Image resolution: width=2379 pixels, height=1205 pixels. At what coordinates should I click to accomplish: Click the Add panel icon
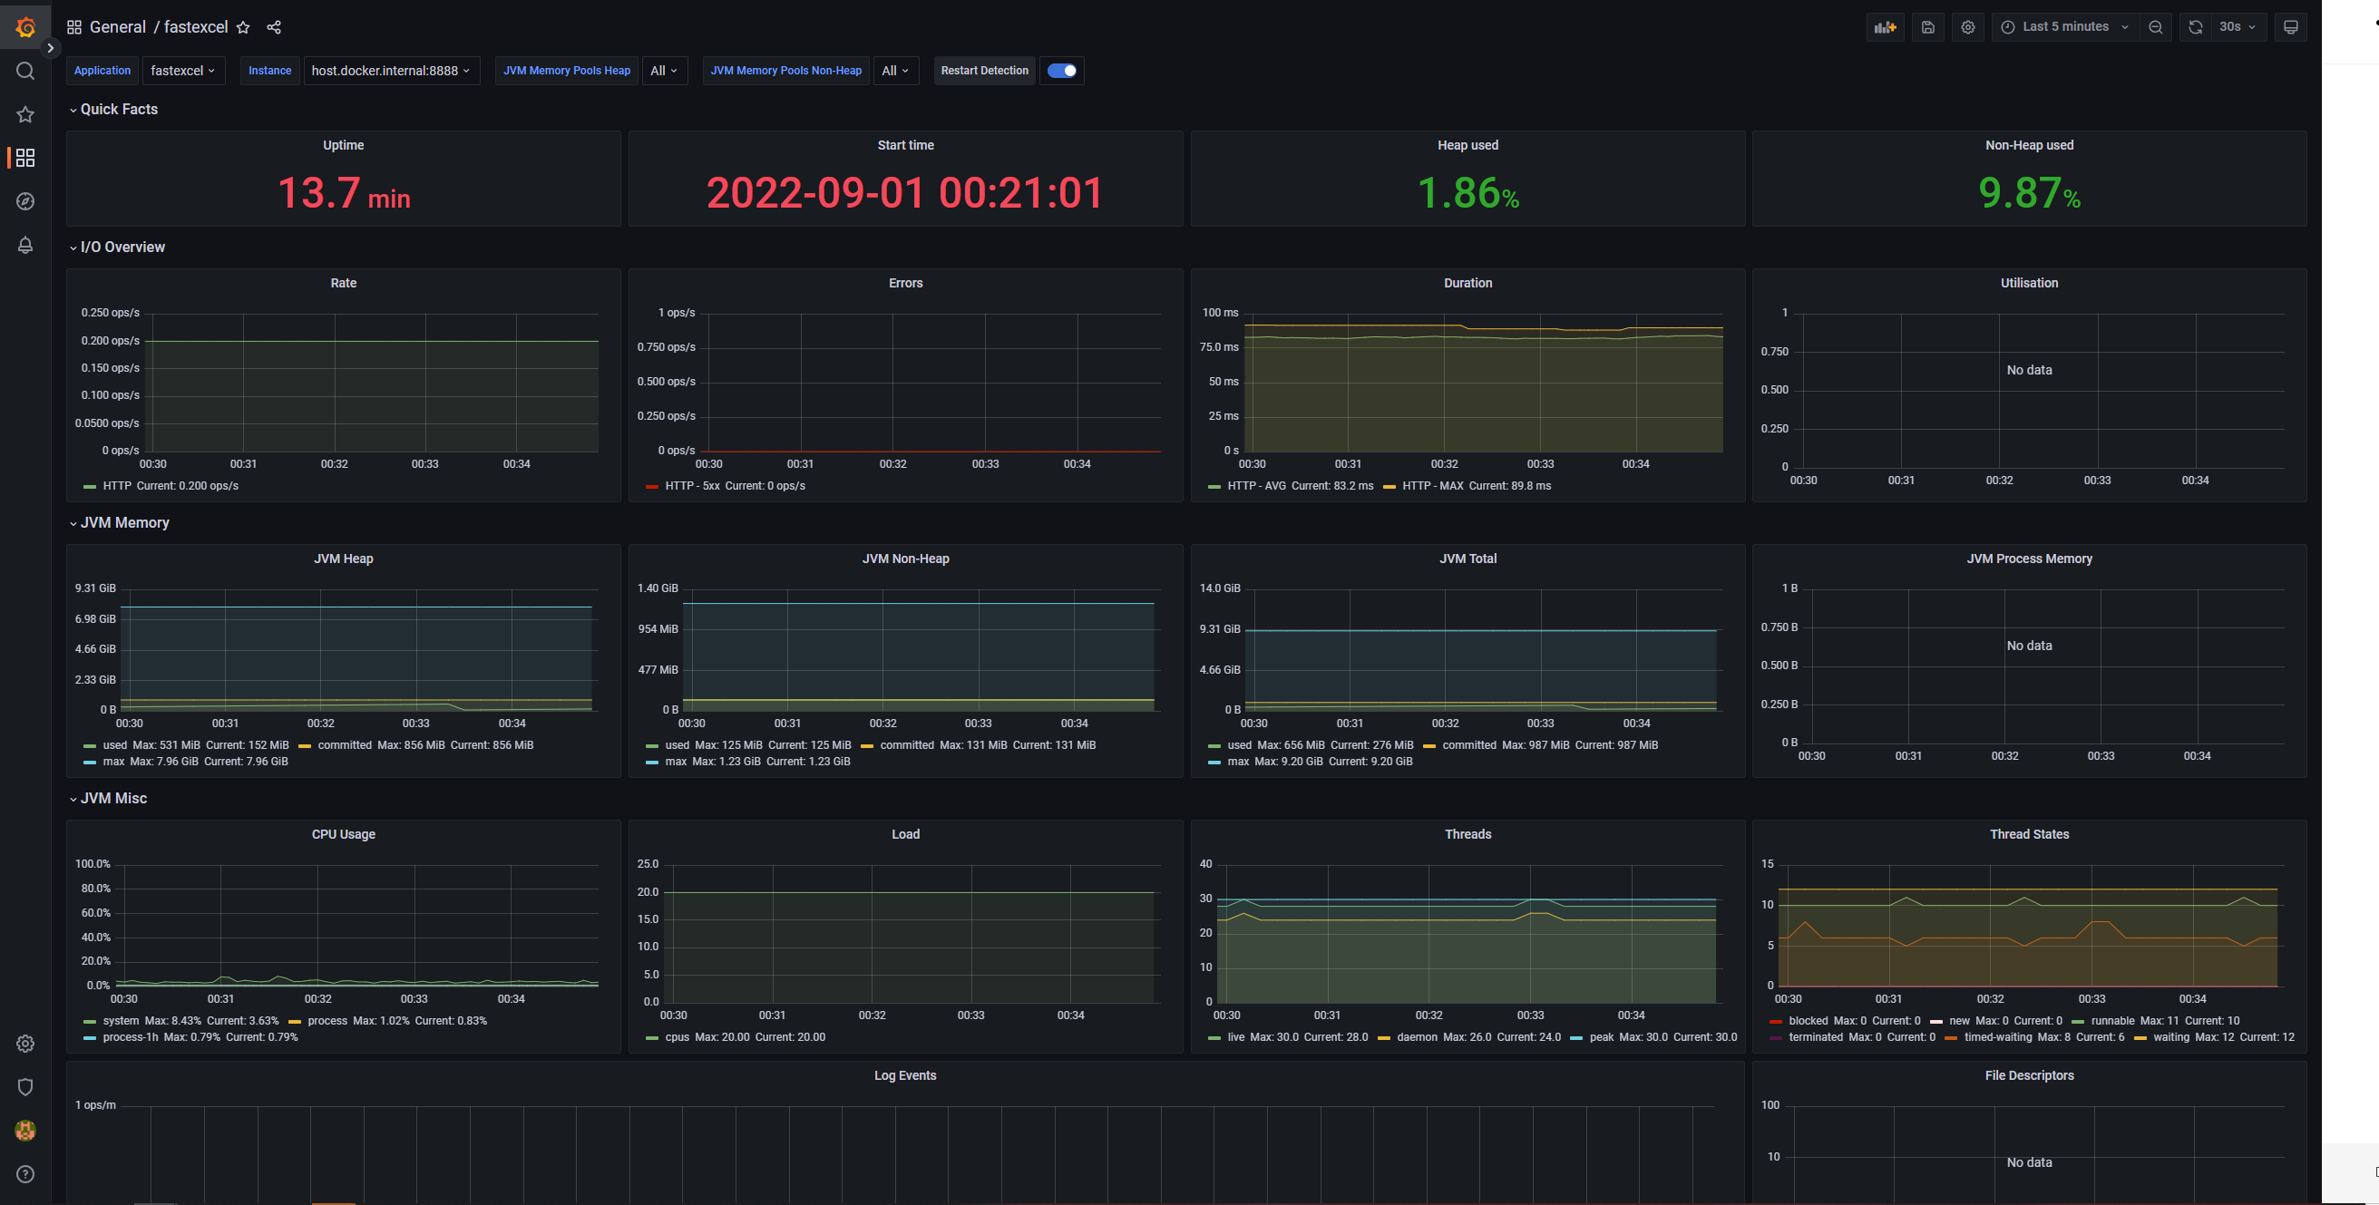(x=1884, y=27)
